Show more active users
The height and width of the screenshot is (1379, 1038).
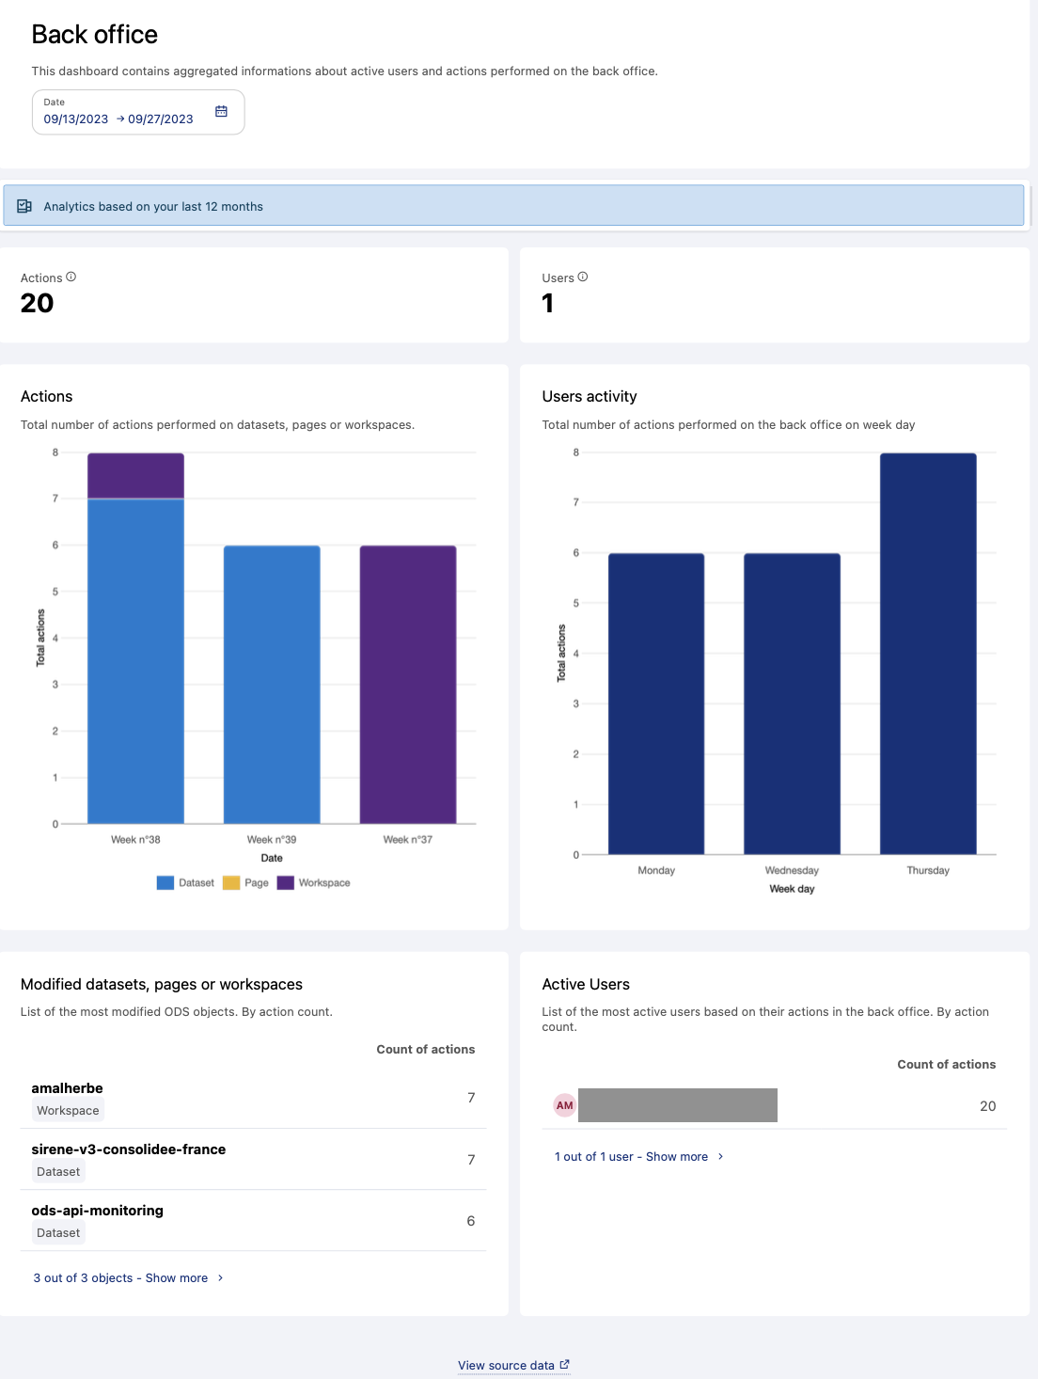[x=631, y=1157]
